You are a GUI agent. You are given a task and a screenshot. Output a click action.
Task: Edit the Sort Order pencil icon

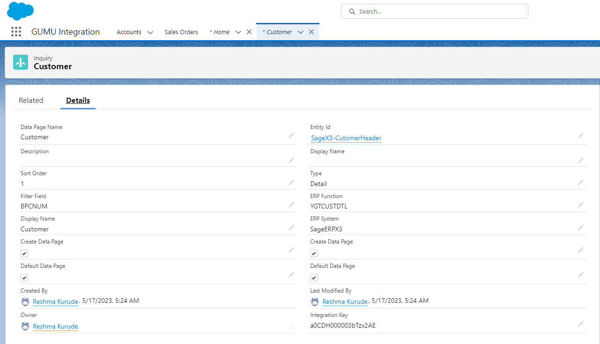point(291,182)
